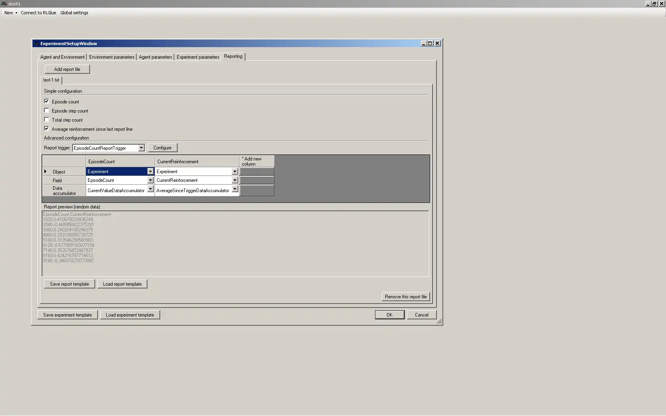Screen dimensions: 666x416
Task: Switch to Agent and Environment tab
Action: click(62, 57)
